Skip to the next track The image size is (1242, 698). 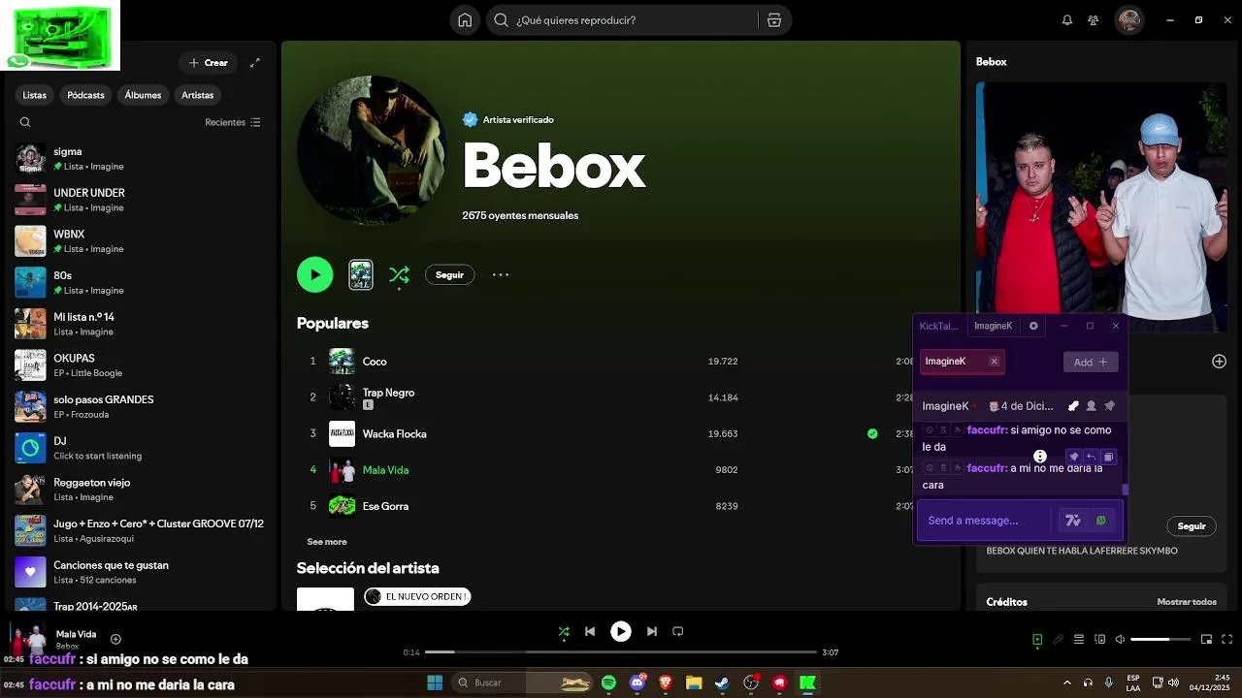652,631
